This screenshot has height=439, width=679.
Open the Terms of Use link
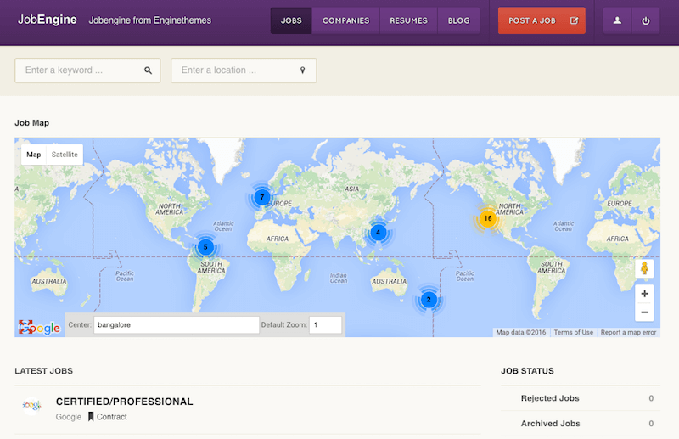click(574, 332)
